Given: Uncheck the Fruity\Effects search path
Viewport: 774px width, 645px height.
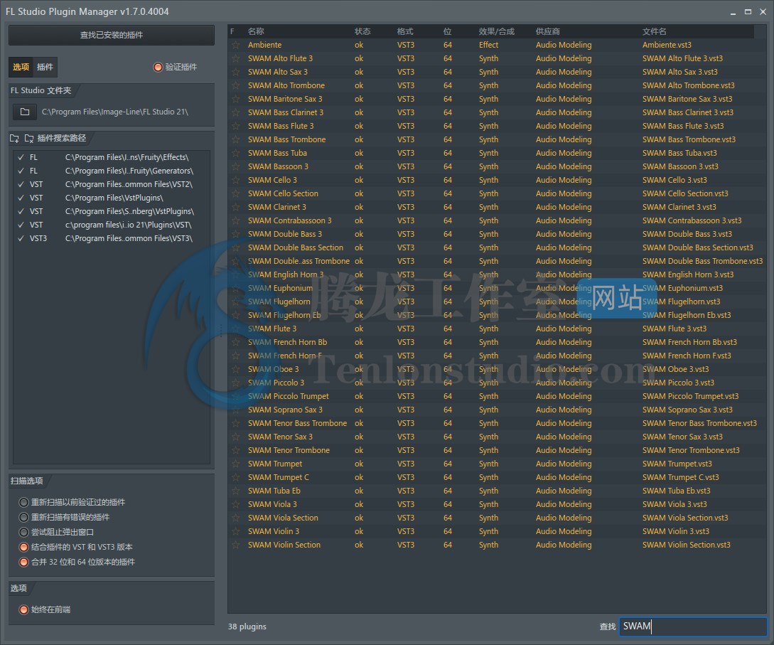Looking at the screenshot, I should coord(21,158).
